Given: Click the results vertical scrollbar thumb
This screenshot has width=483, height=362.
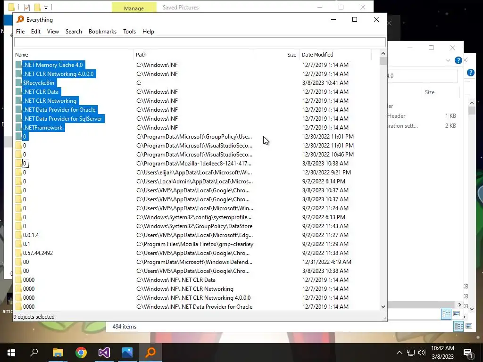Looking at the screenshot, I should pos(383,61).
